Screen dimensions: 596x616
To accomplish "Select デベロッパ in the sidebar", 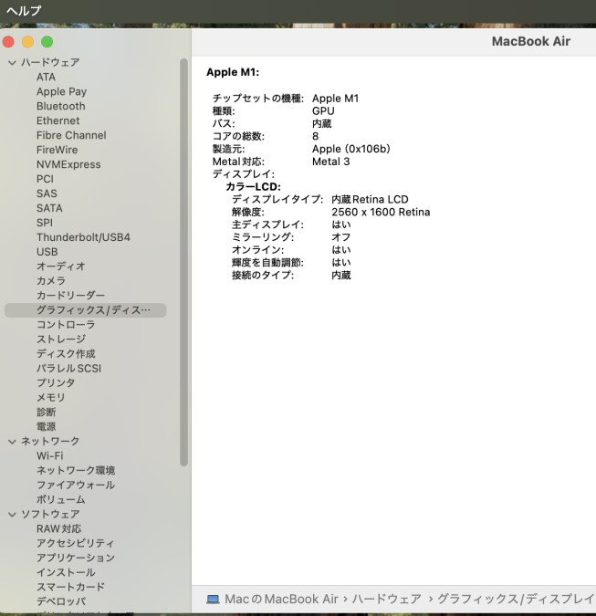I will 61,601.
